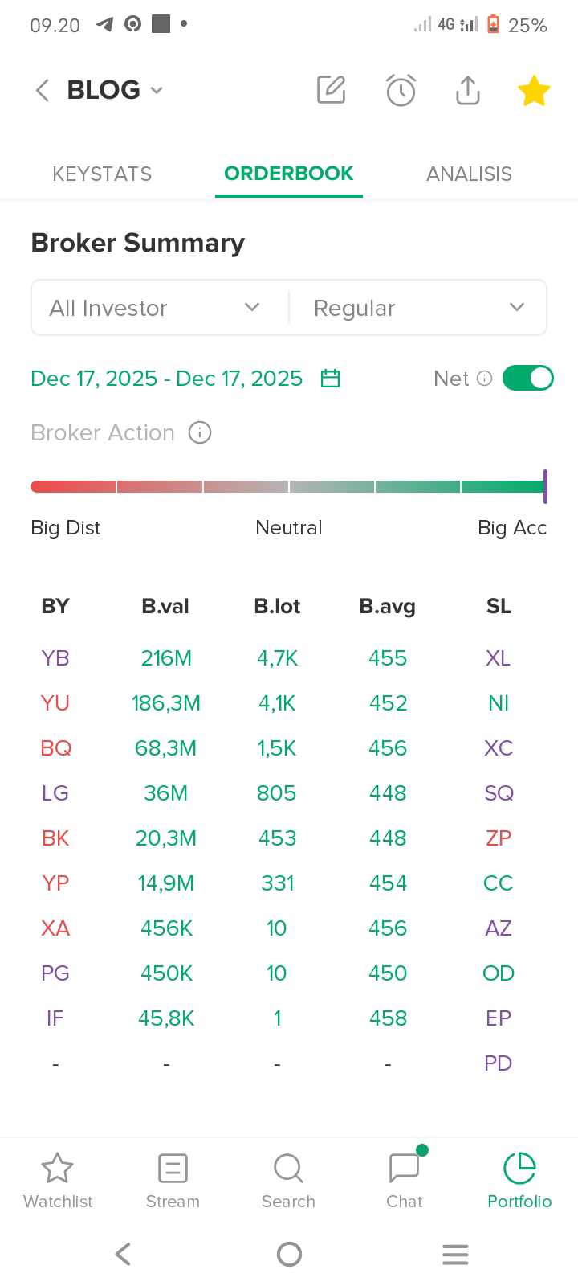Switch to the ANALISIS tab
This screenshot has height=1286, width=578.
pyautogui.click(x=469, y=174)
